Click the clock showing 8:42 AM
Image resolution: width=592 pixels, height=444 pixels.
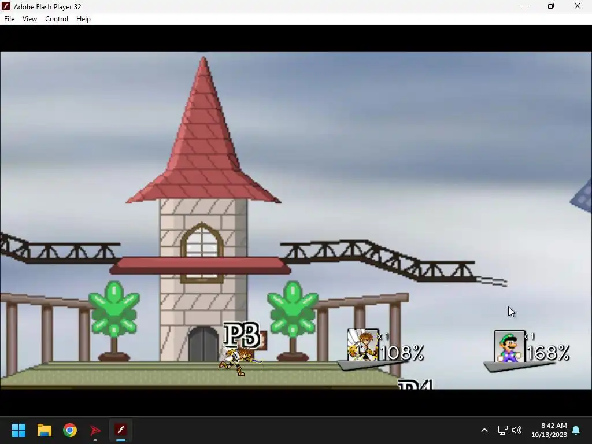tap(554, 425)
